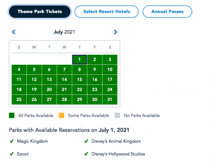Pick July 15 on the calendar
209x166 pixels.
(79, 80)
